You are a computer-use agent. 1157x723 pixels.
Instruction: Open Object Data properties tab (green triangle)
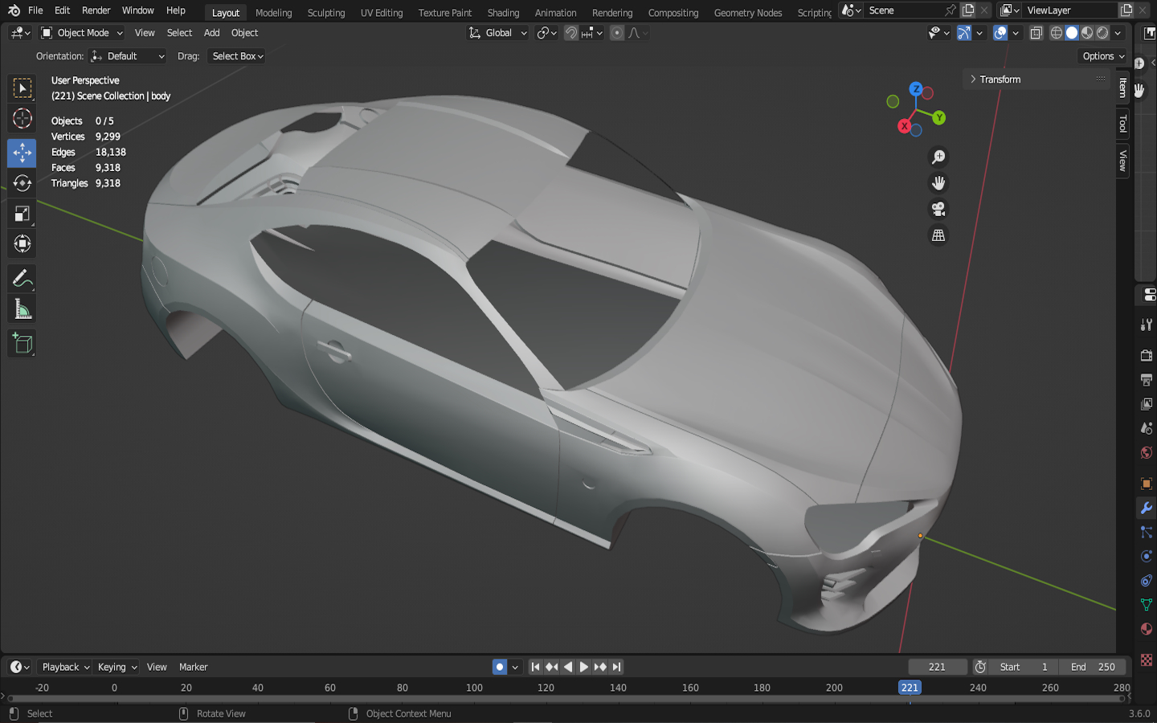tap(1147, 604)
